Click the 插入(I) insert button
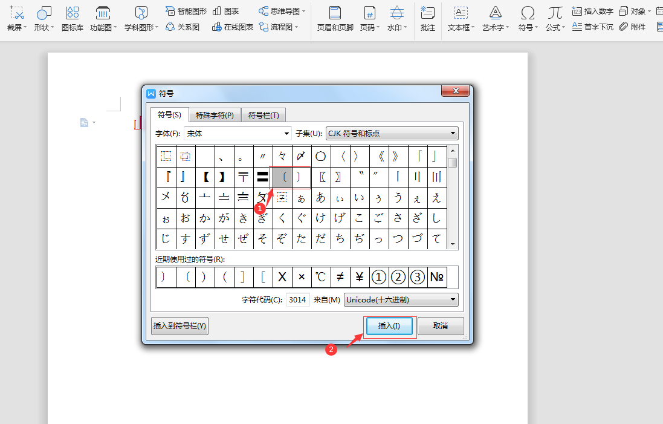663x424 pixels. tap(389, 326)
